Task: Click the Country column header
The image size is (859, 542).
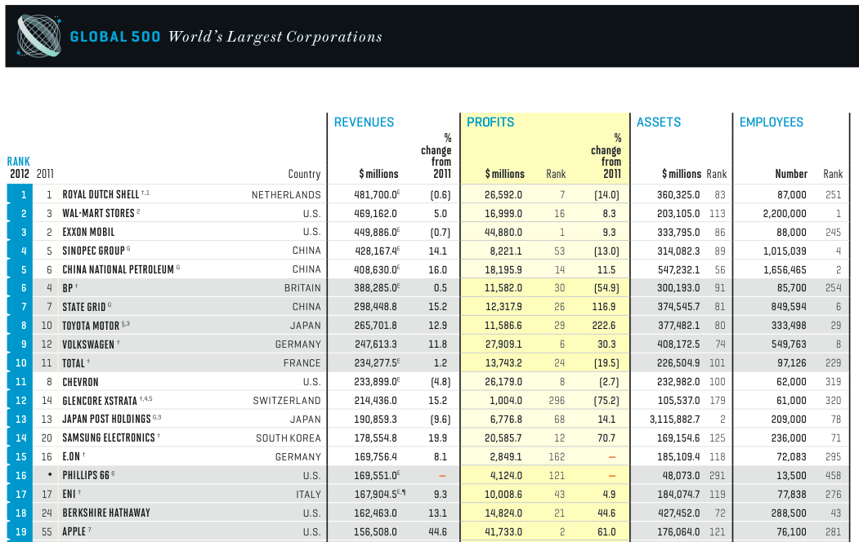Action: tap(304, 174)
